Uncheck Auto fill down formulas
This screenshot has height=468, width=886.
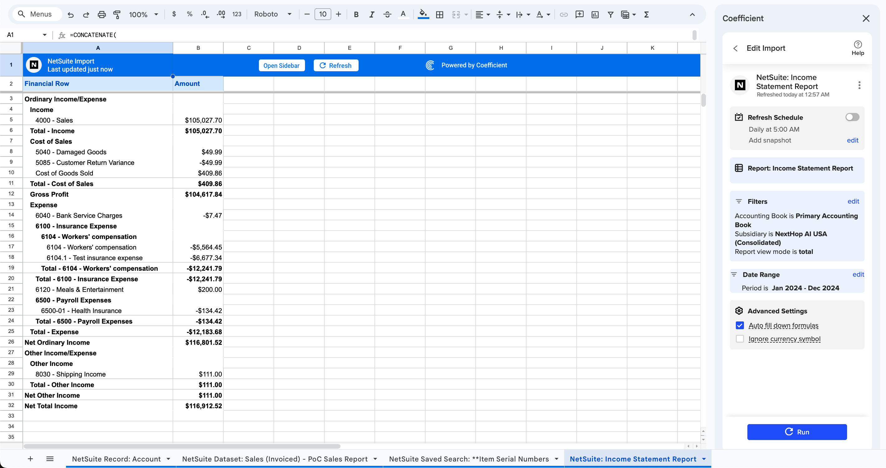(x=740, y=325)
